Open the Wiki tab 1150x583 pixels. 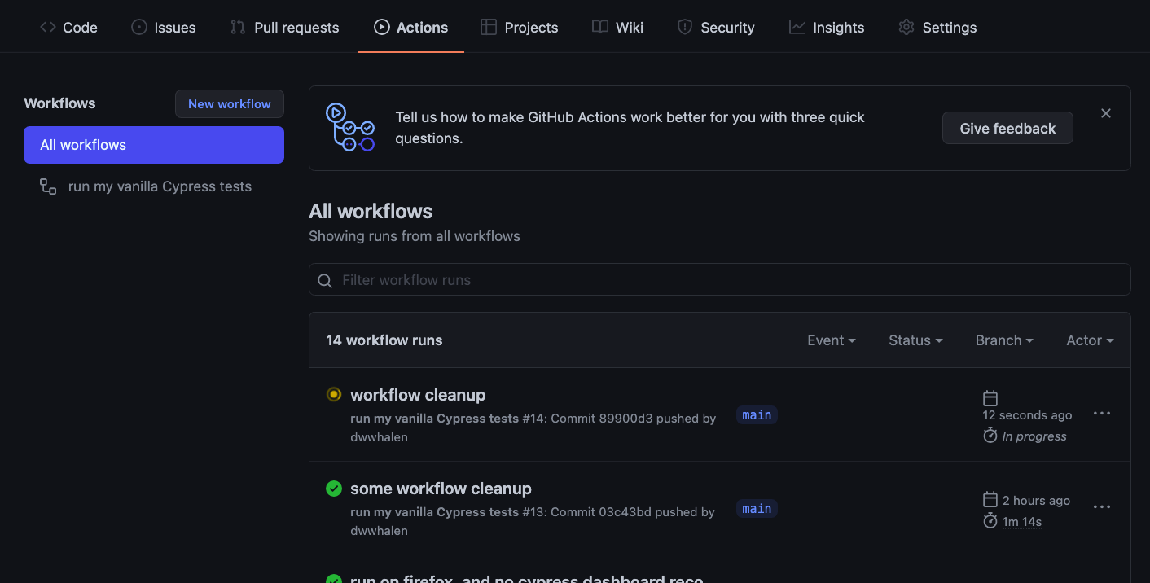[617, 27]
